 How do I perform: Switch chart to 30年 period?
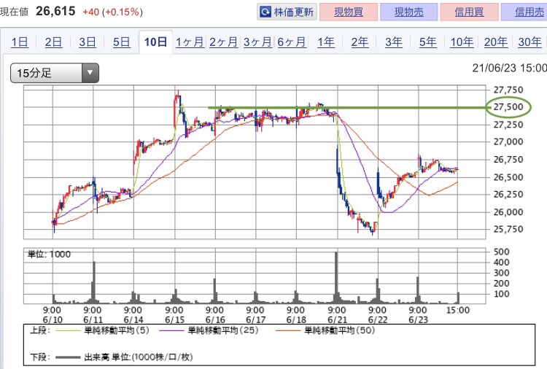coord(530,42)
